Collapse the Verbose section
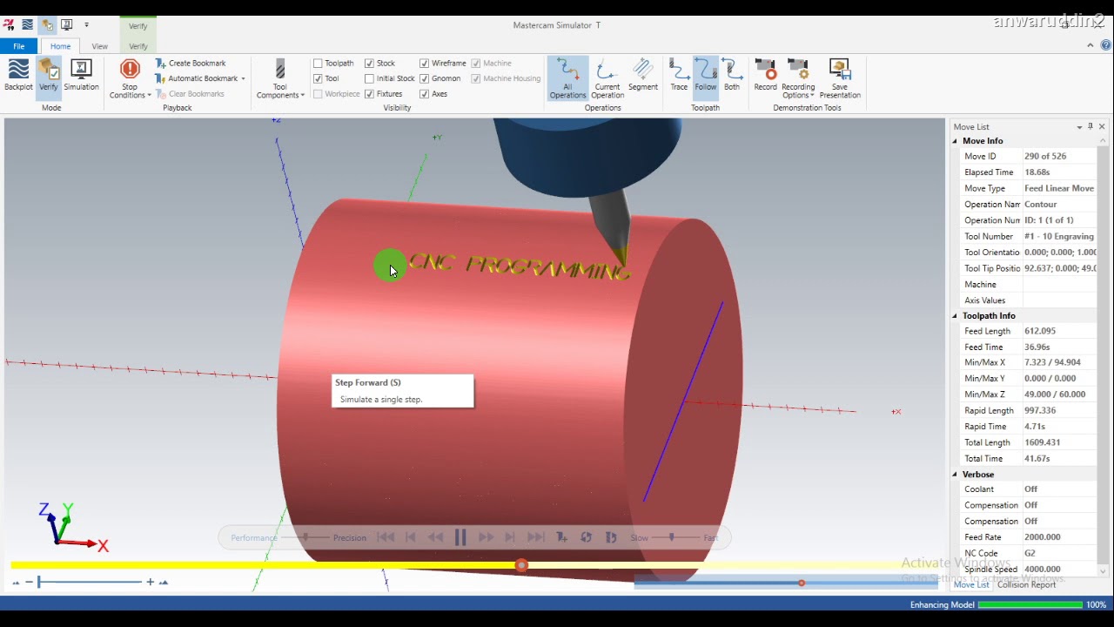 click(955, 475)
